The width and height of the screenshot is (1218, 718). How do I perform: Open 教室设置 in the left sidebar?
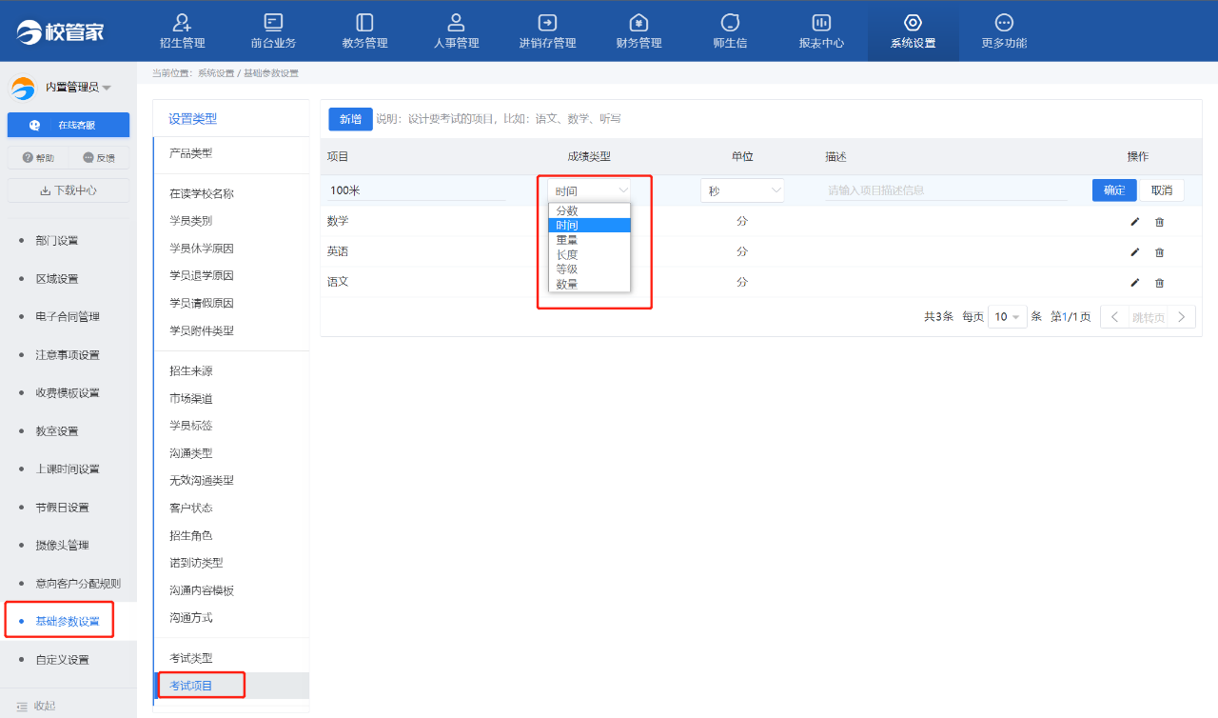coord(57,431)
